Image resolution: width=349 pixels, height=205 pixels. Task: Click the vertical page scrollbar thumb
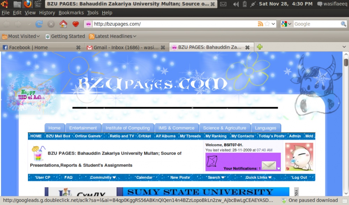[x=346, y=63]
